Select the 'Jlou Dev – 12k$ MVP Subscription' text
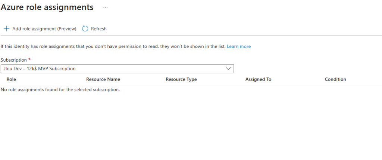Screen dimensions: 382x160 pyautogui.click(x=40, y=69)
